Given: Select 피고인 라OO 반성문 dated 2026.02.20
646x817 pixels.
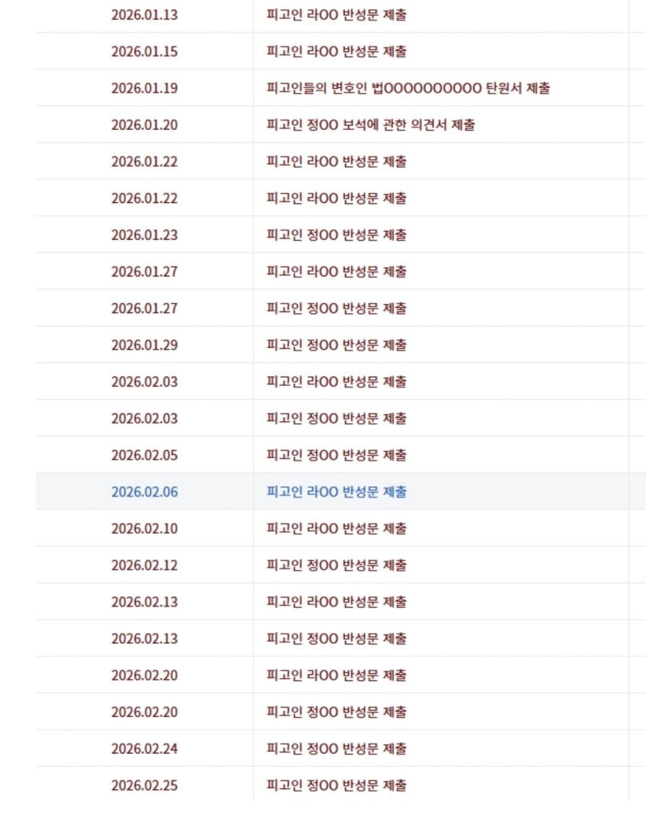Looking at the screenshot, I should pos(336,675).
